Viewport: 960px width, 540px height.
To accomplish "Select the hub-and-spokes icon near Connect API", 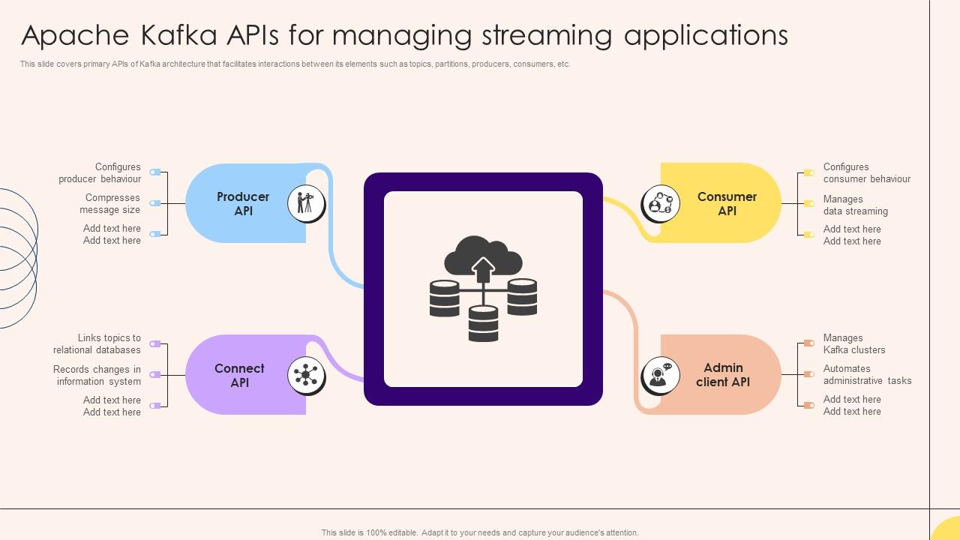I will click(x=306, y=375).
